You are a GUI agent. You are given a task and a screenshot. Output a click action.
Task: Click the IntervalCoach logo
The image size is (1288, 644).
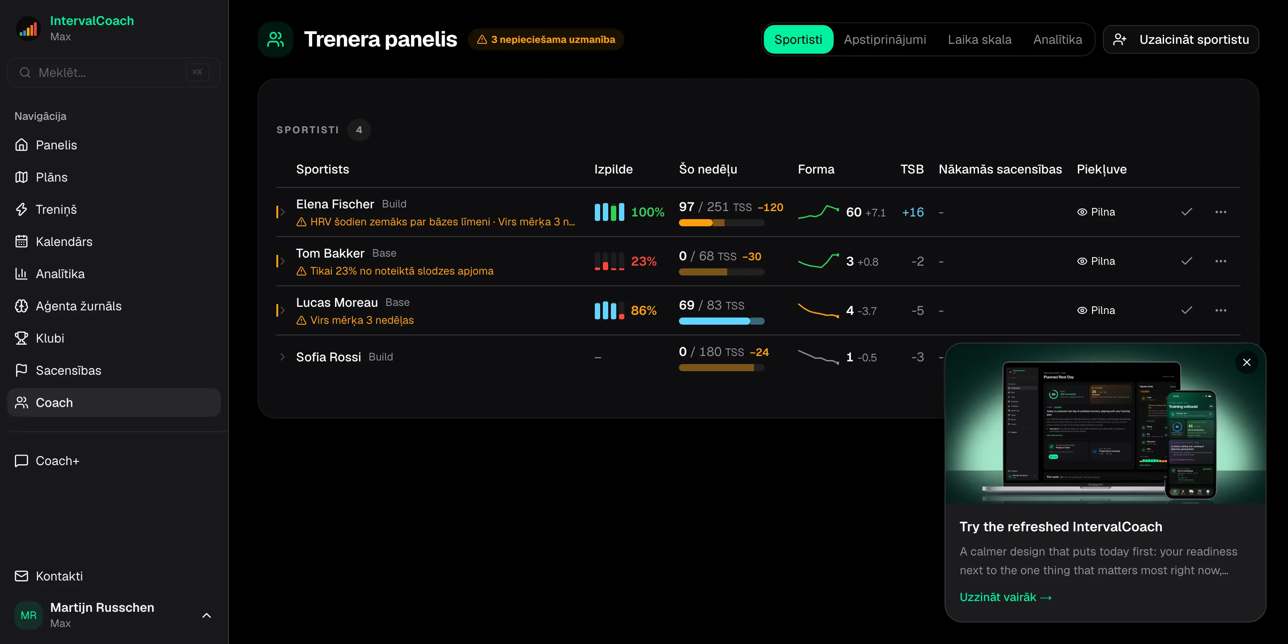tap(28, 29)
